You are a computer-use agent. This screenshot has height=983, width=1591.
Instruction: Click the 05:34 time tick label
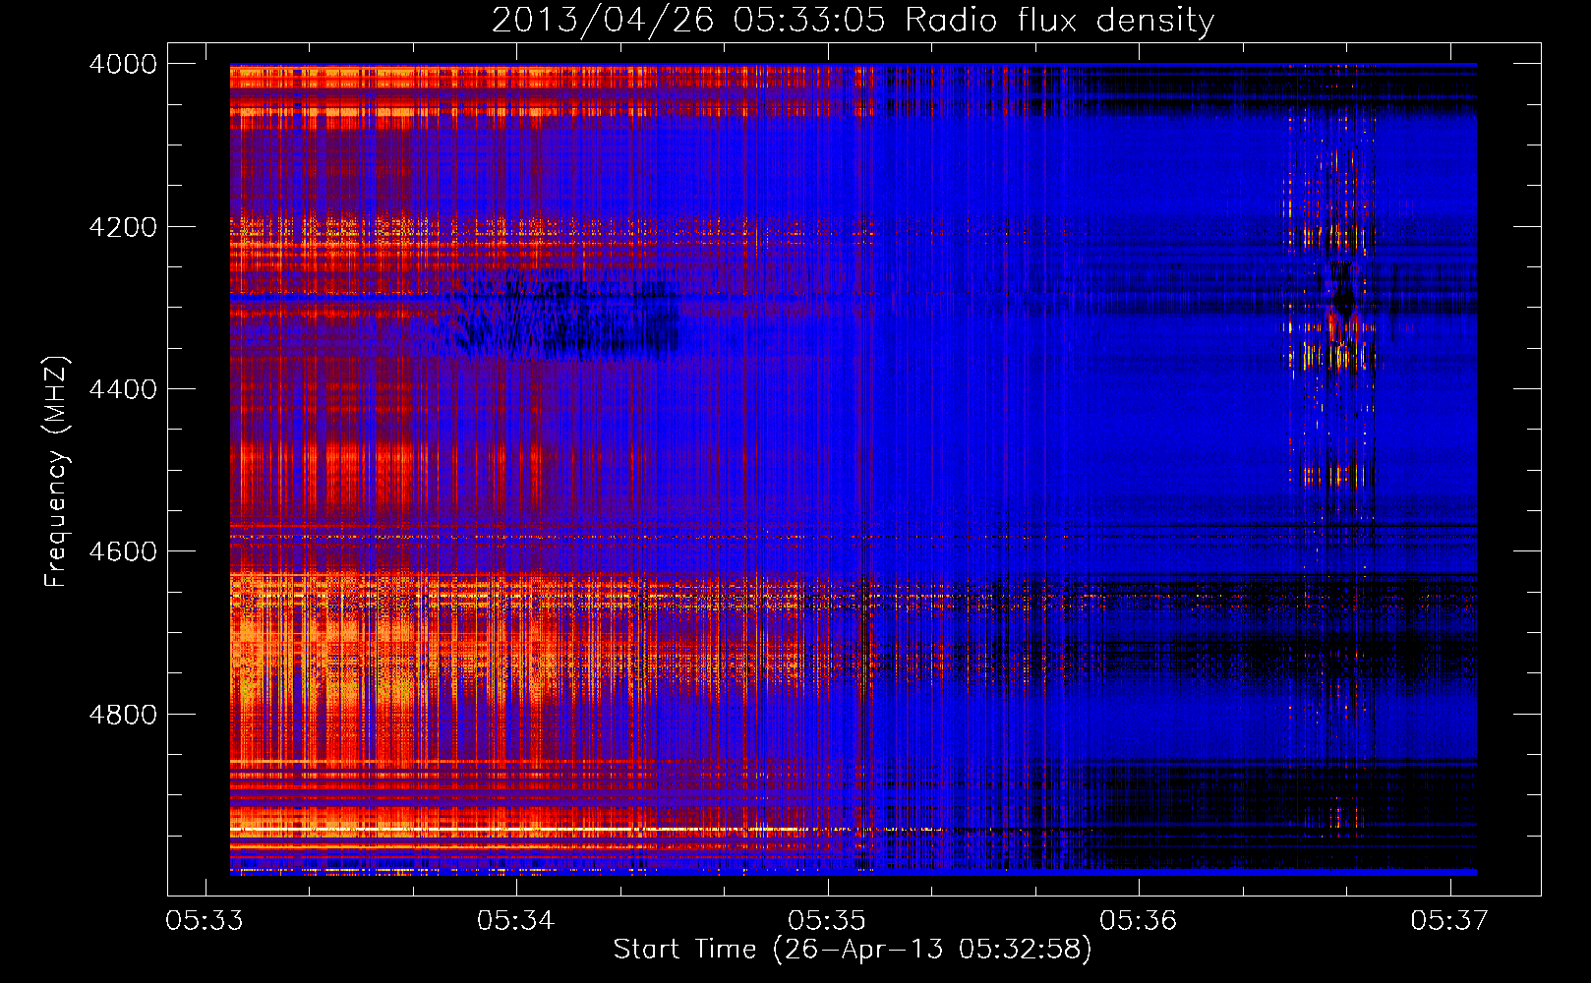(516, 920)
